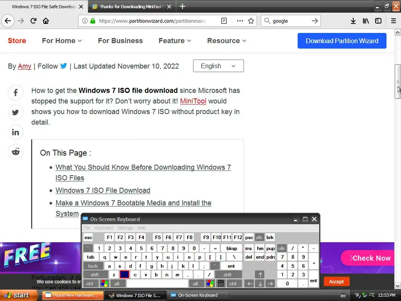
Task: Click the up arrow key on keyboard
Action: pos(260,275)
